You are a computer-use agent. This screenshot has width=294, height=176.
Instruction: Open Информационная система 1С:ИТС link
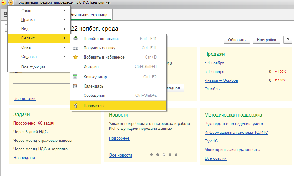point(236,133)
